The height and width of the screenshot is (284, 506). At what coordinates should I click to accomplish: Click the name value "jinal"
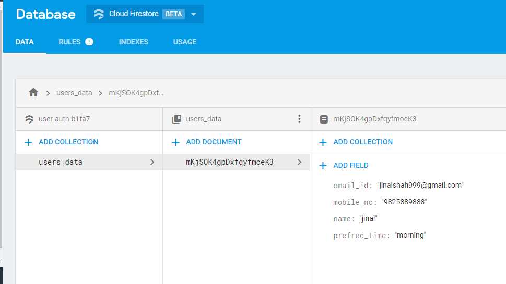click(368, 219)
